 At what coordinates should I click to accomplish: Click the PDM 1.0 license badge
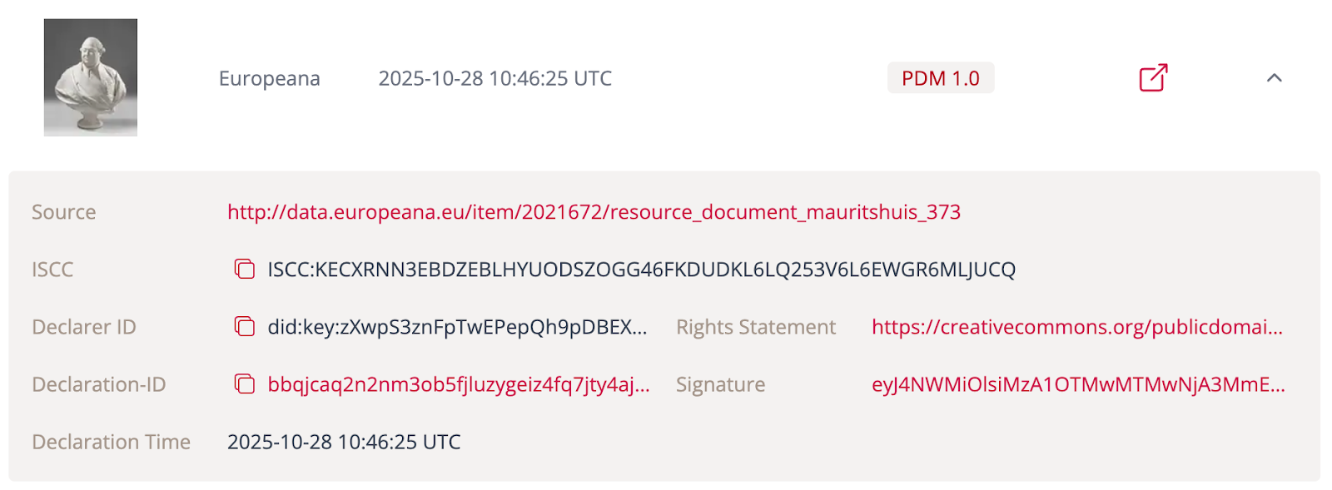(x=940, y=78)
